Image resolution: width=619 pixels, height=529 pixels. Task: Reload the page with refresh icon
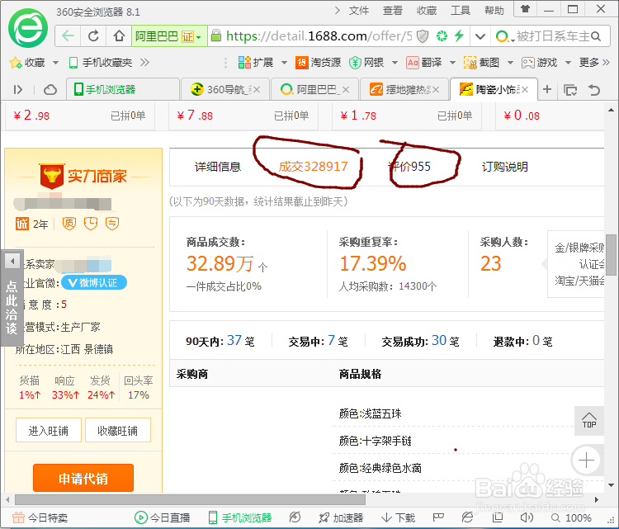[x=93, y=36]
